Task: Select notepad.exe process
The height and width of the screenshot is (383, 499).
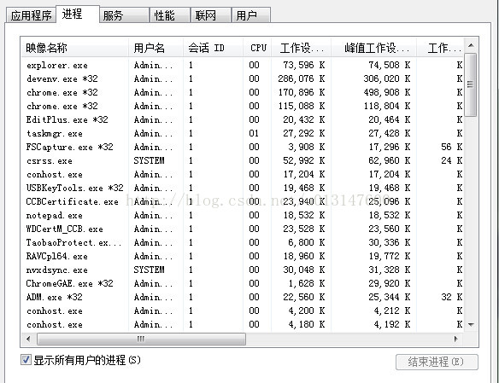Action: (243, 215)
